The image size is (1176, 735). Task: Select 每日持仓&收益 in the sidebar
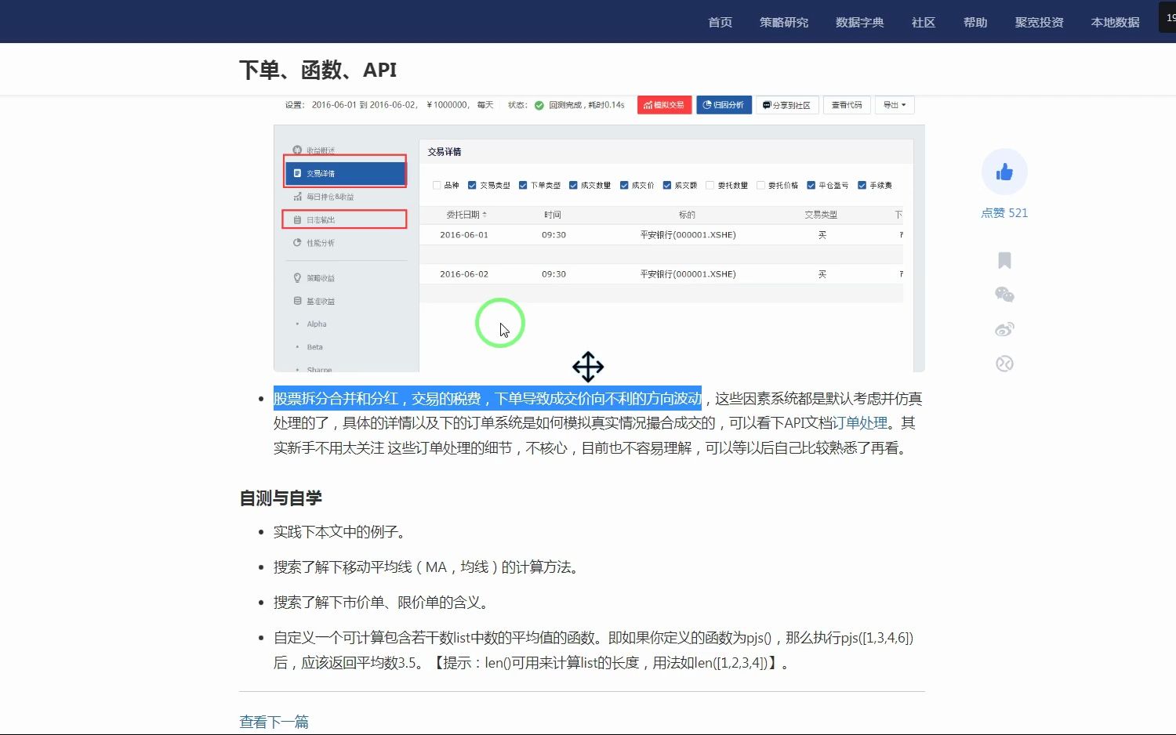[323, 197]
